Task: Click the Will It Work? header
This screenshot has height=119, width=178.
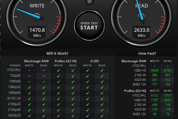Action: pyautogui.click(x=57, y=53)
